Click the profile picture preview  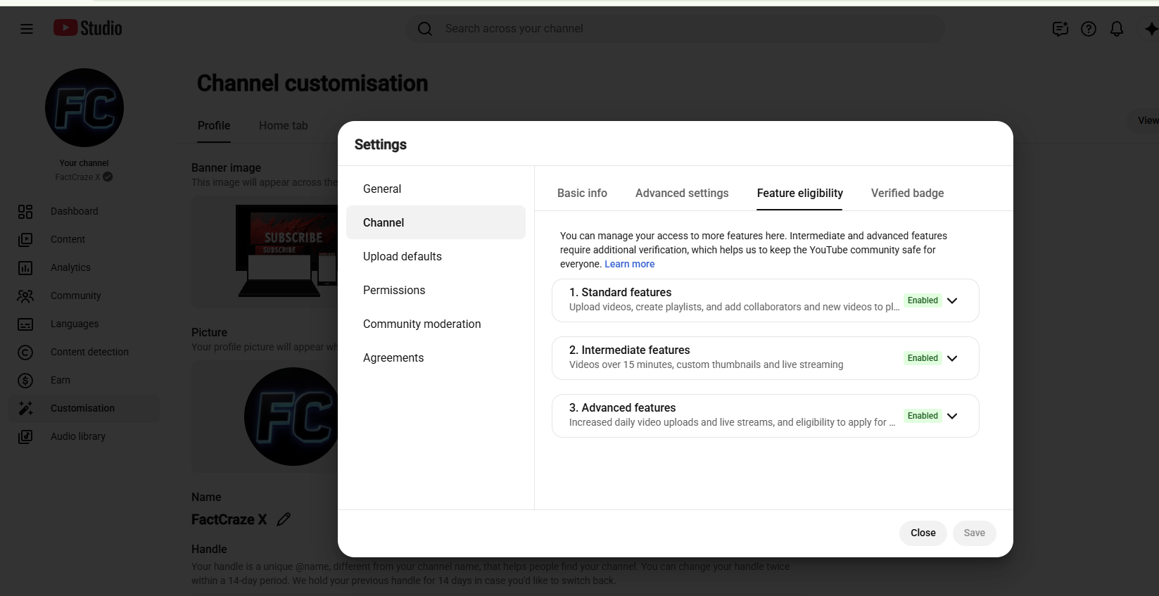click(291, 417)
